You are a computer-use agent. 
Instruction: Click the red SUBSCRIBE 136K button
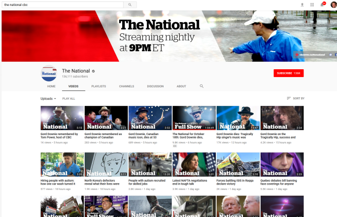coord(288,73)
